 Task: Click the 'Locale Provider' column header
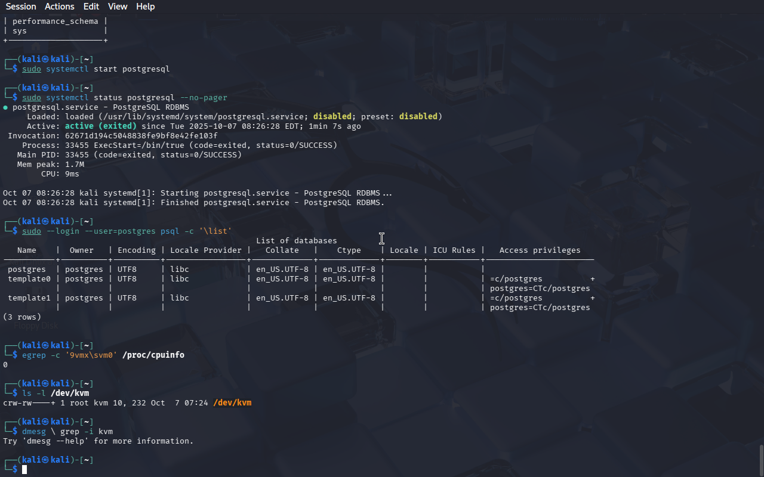click(206, 250)
